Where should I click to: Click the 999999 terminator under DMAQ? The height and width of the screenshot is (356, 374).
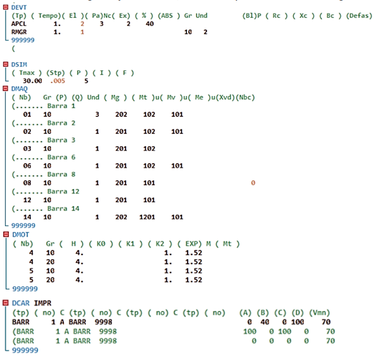click(x=23, y=225)
